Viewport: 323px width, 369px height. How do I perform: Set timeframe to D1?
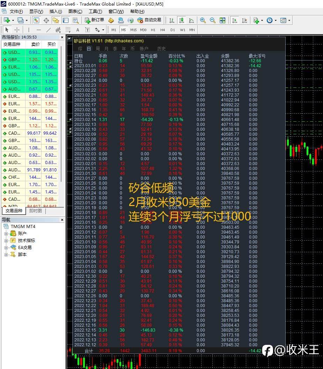(x=172, y=30)
